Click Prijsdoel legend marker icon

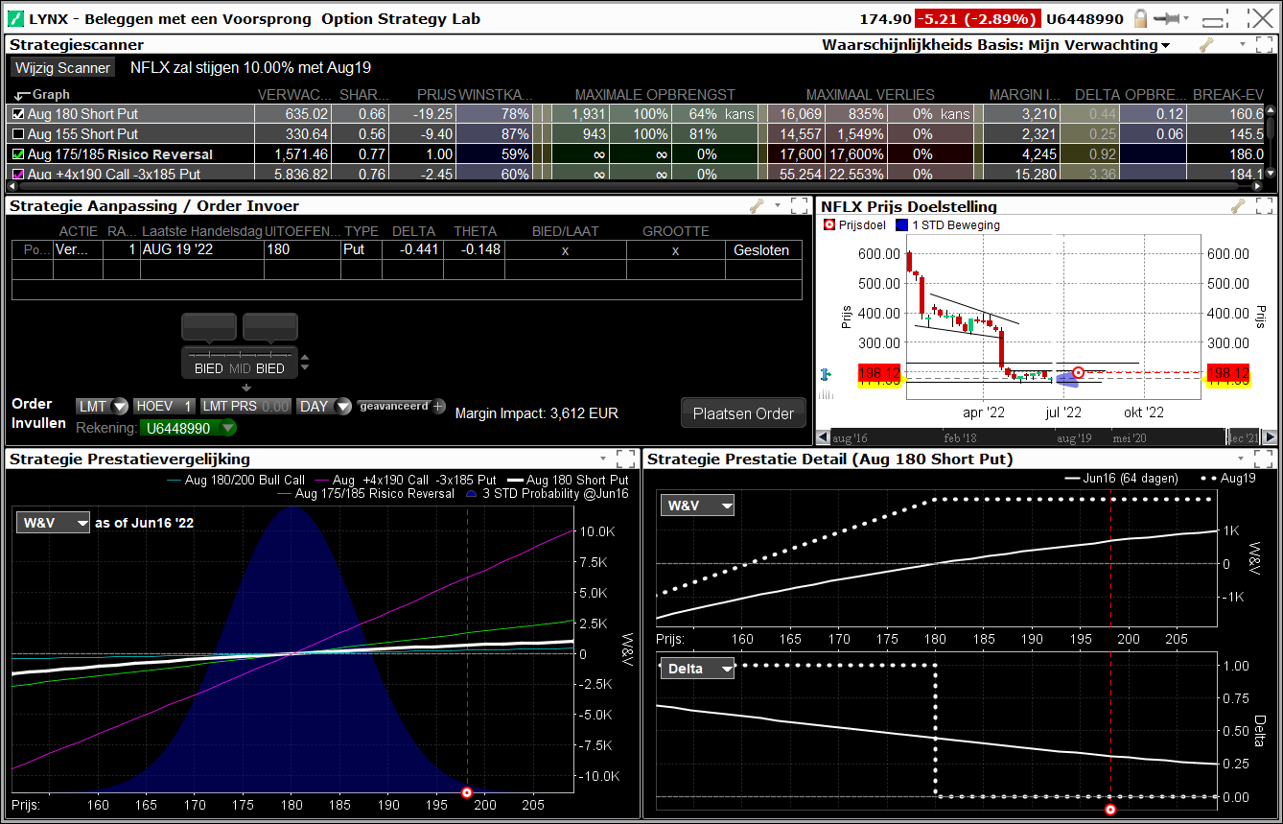[829, 225]
